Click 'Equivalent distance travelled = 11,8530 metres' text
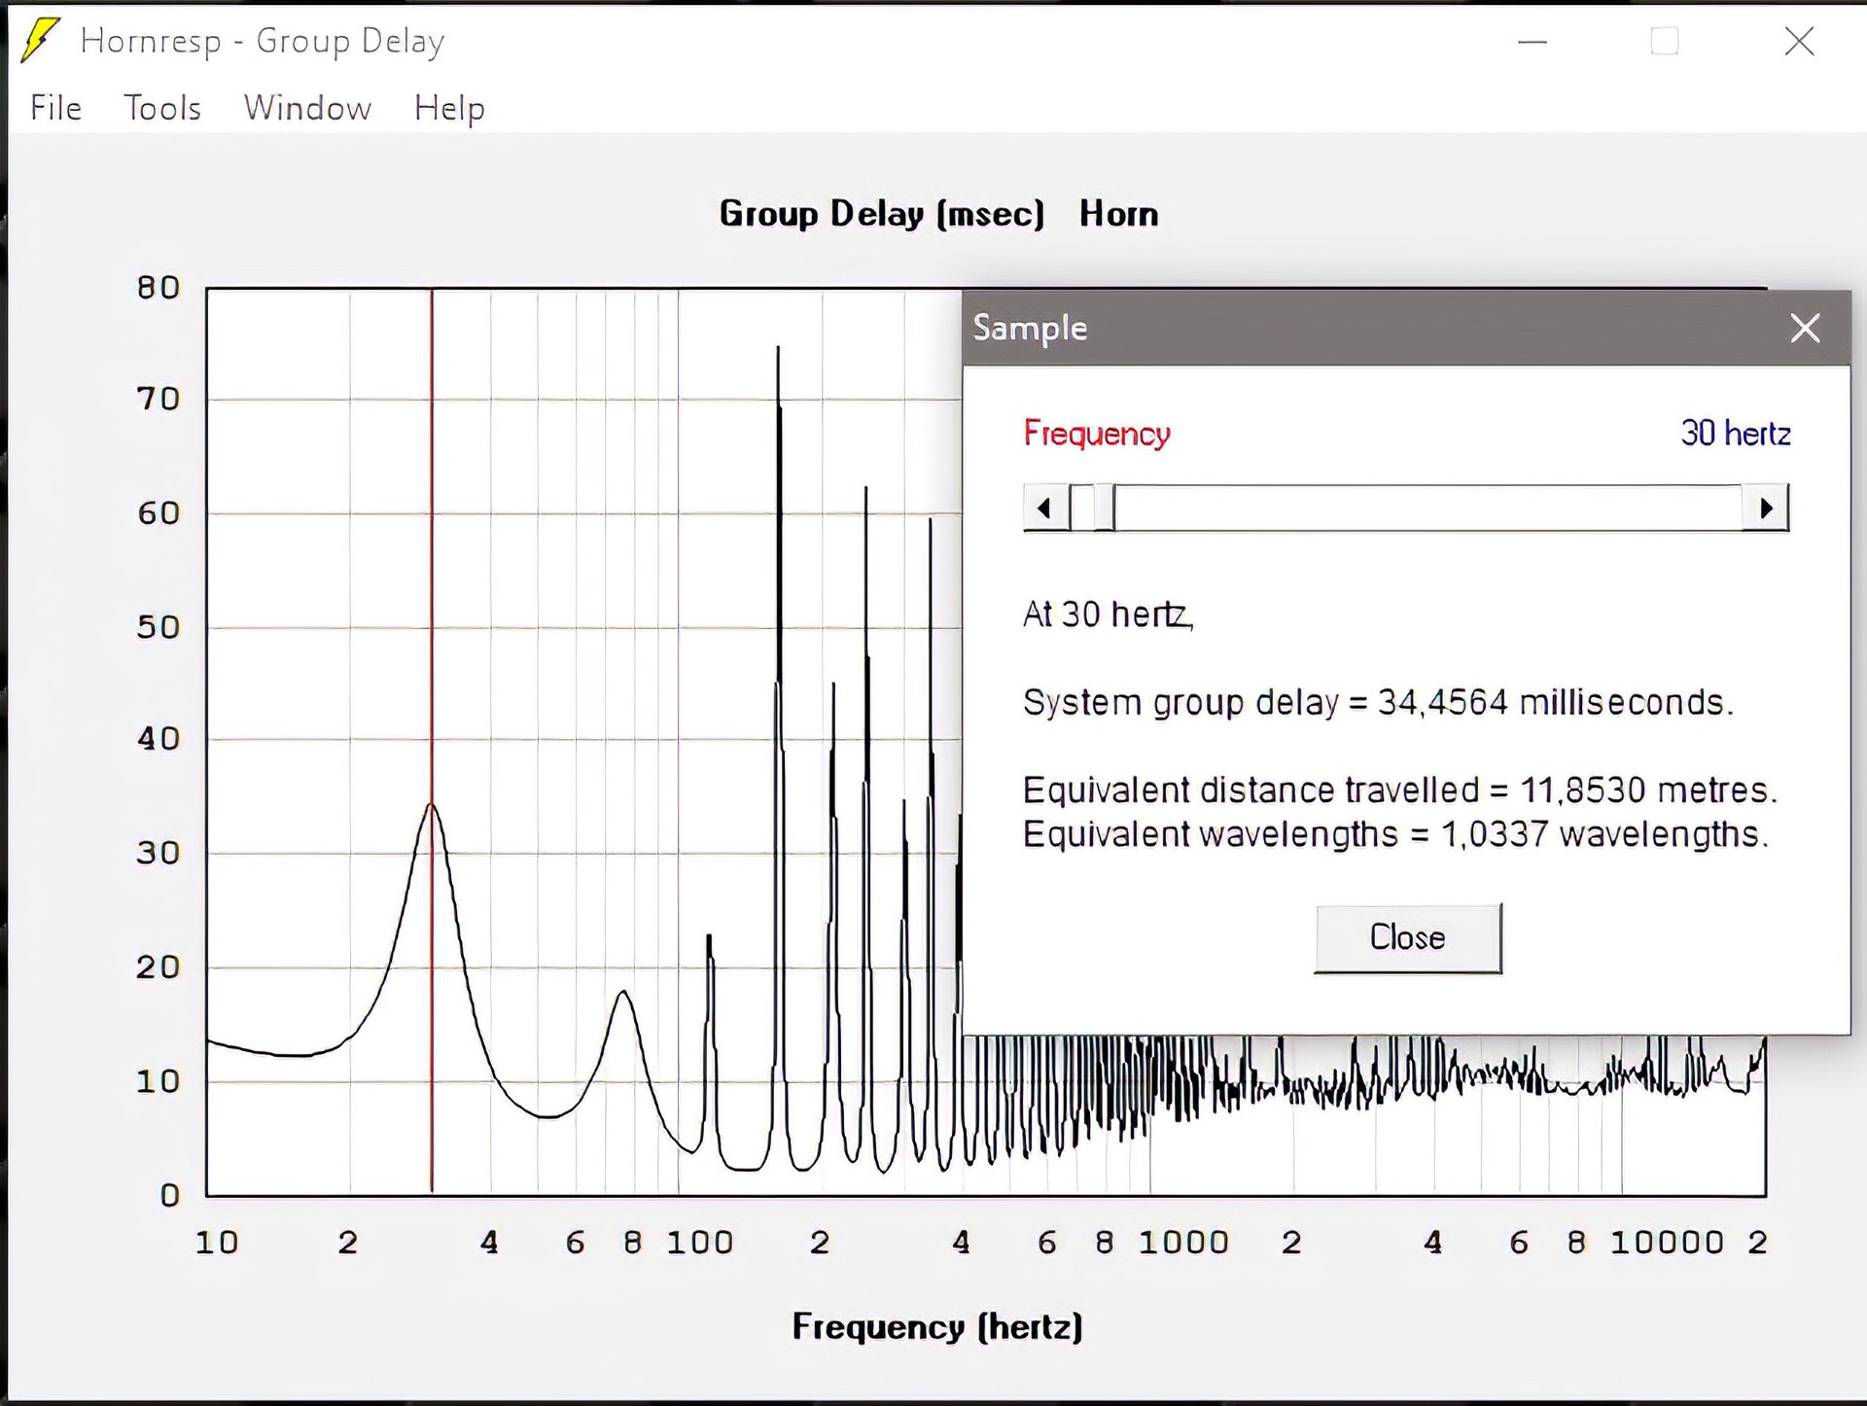The width and height of the screenshot is (1867, 1406). (1400, 790)
